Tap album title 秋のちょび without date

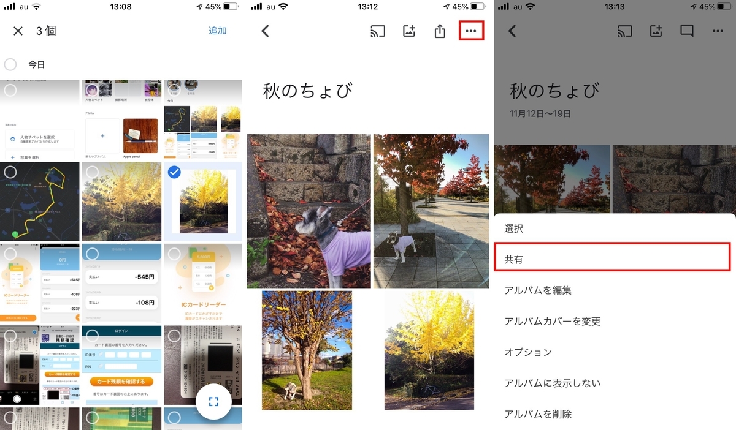(308, 91)
